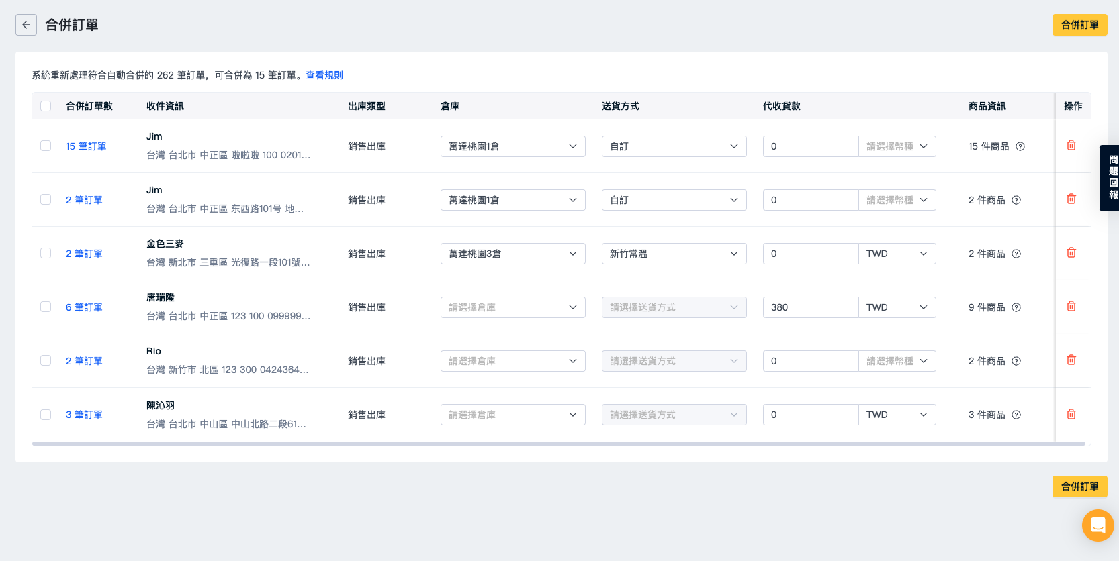The image size is (1119, 561).
Task: Open the 查看規則 link
Action: [x=324, y=75]
